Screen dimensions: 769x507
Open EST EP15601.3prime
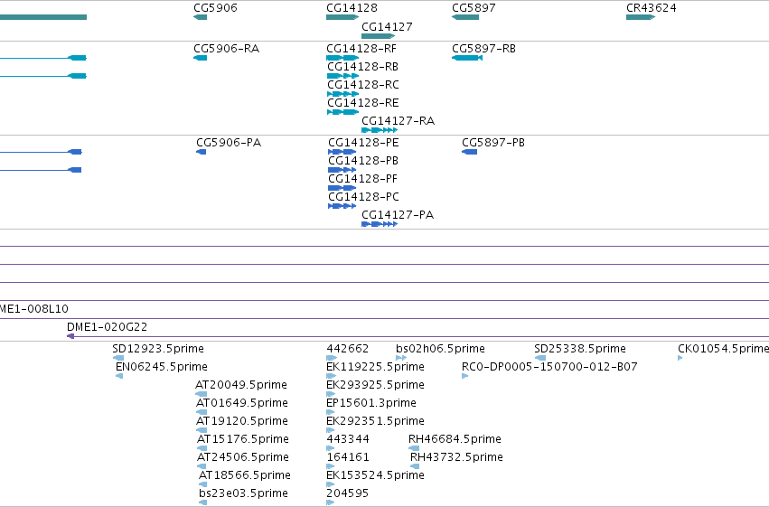[x=371, y=403]
